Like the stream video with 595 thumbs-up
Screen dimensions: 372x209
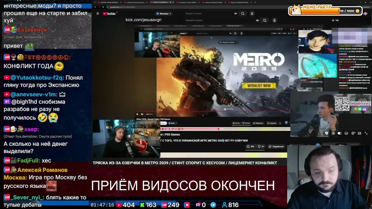click(x=251, y=146)
